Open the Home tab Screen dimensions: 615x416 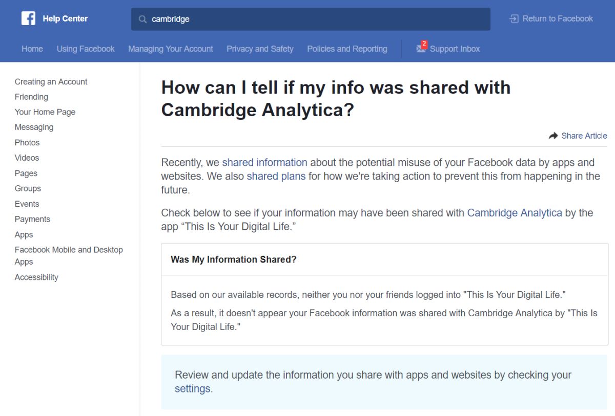[32, 49]
